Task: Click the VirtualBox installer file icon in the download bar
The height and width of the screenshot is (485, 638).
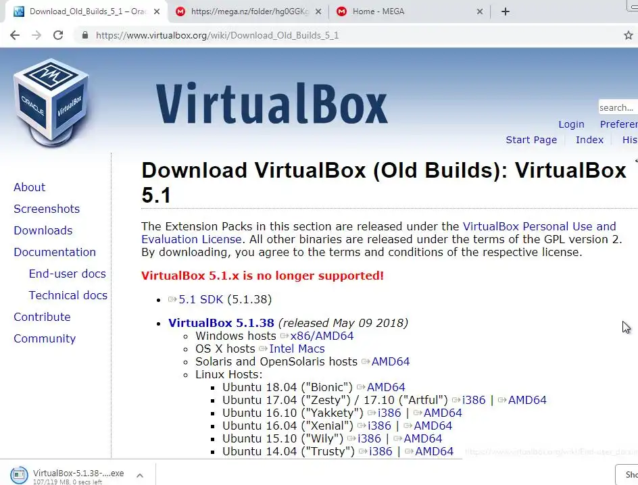Action: coord(19,475)
